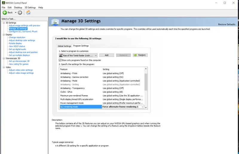
Task: Click the Home icon in toolbar
Action: tap(28, 12)
